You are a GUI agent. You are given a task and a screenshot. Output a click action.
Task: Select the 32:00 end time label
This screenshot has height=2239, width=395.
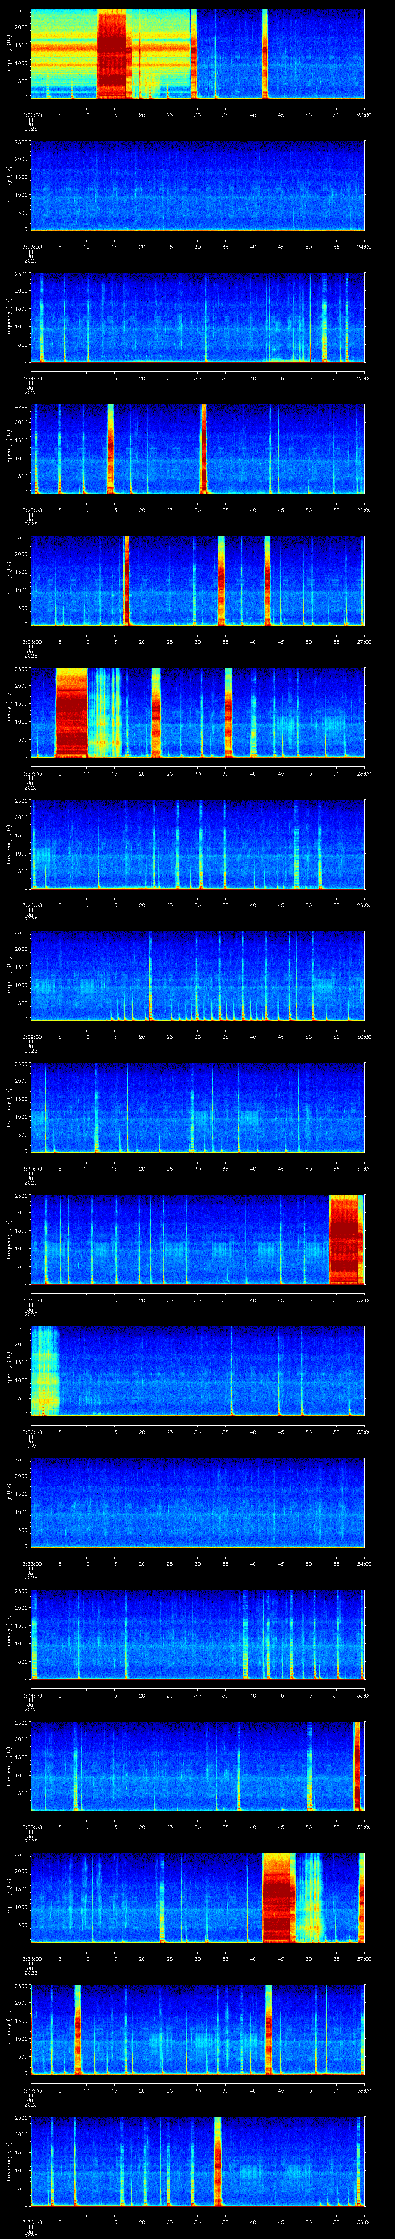tap(363, 1300)
